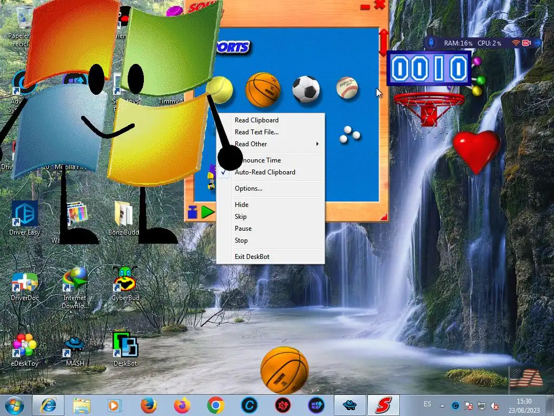Click the muted volume speaker in tray

click(x=494, y=406)
